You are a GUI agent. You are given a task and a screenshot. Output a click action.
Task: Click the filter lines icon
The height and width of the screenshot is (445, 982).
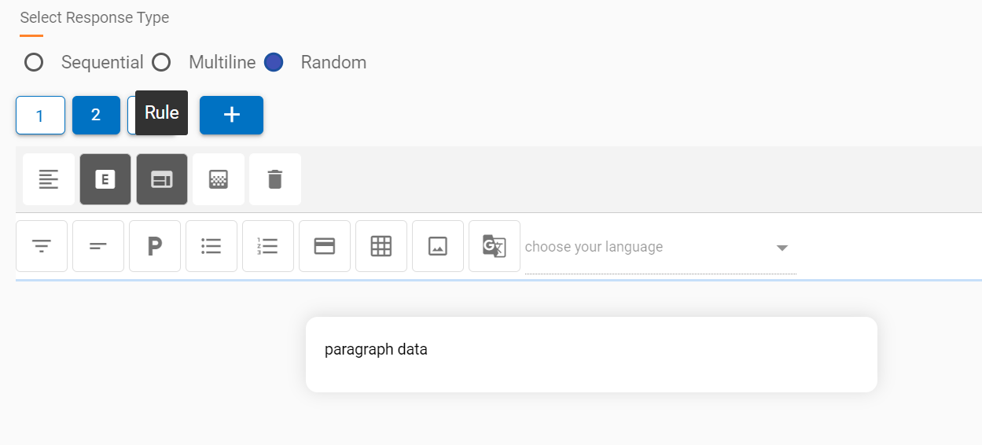coord(42,246)
